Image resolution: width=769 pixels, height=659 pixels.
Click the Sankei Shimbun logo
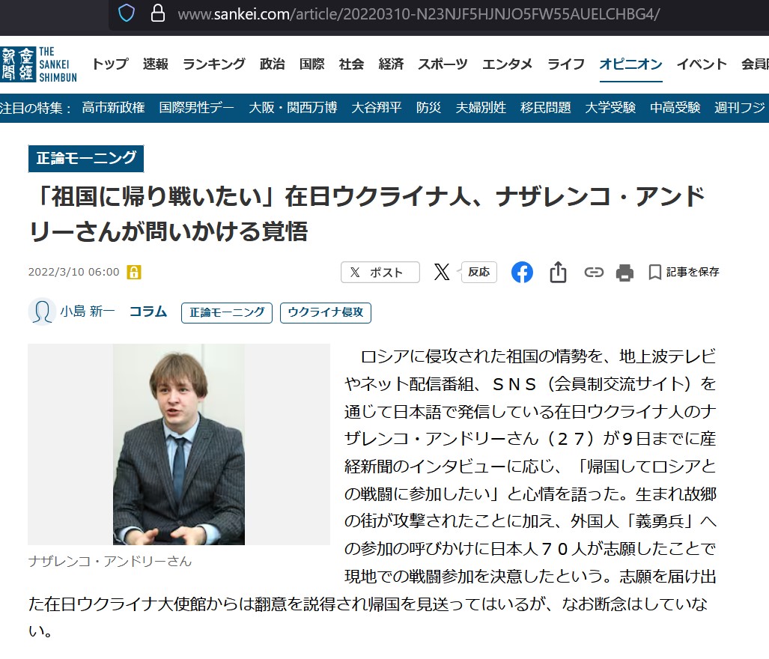coord(39,64)
